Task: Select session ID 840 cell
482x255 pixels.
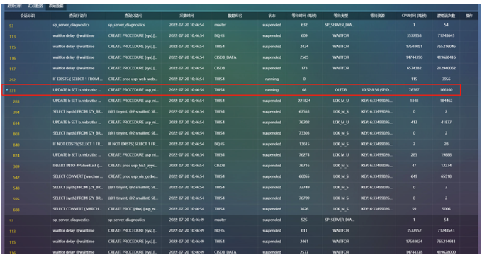Action: (16, 144)
